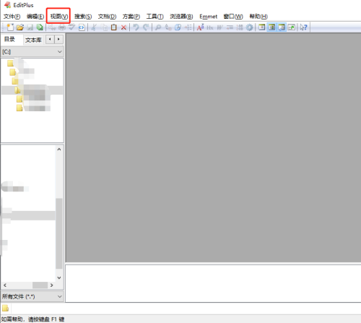Click the left tab scroll arrow
The height and width of the screenshot is (323, 361).
(50, 39)
